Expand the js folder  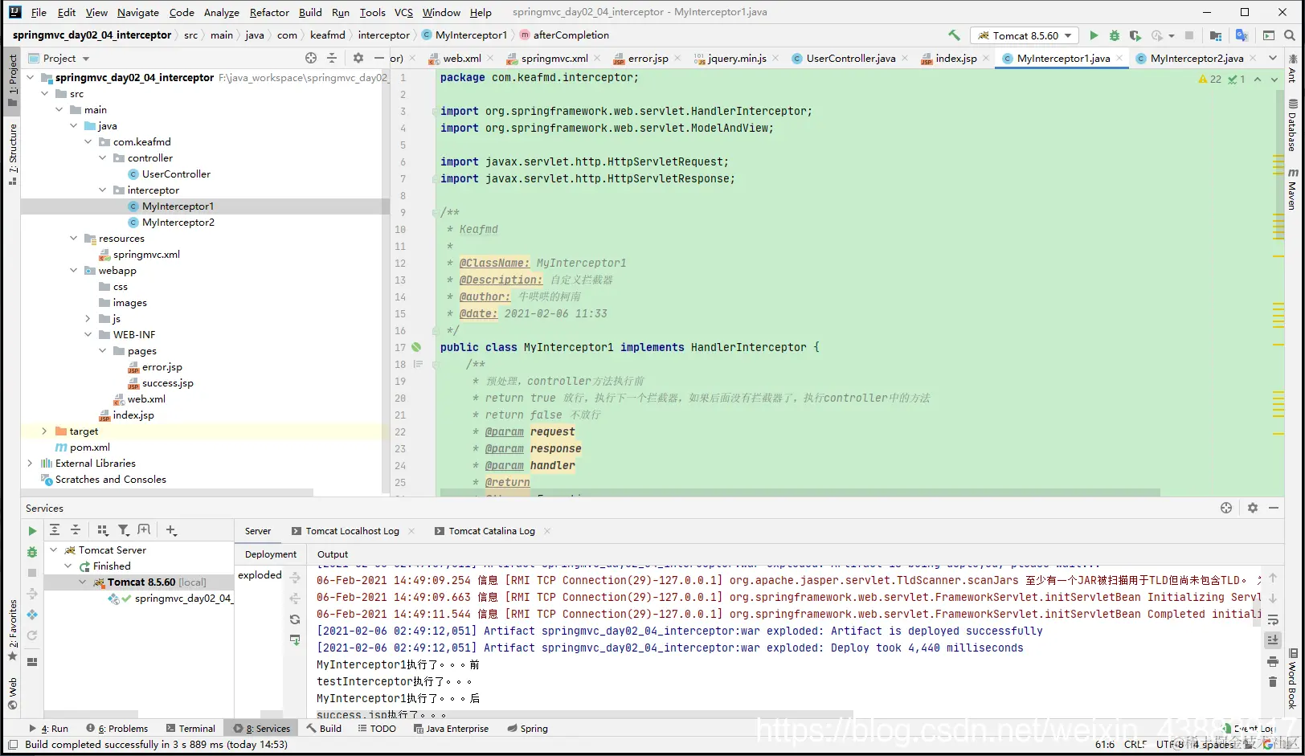click(88, 319)
